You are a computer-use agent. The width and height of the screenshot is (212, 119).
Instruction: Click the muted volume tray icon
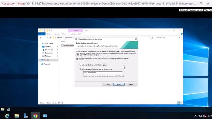(x=205, y=116)
